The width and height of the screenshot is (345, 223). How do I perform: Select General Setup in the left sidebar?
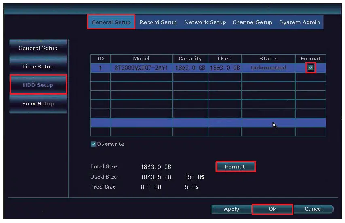38,48
